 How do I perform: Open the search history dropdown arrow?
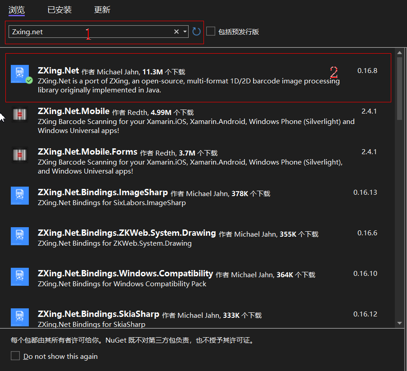tap(185, 32)
